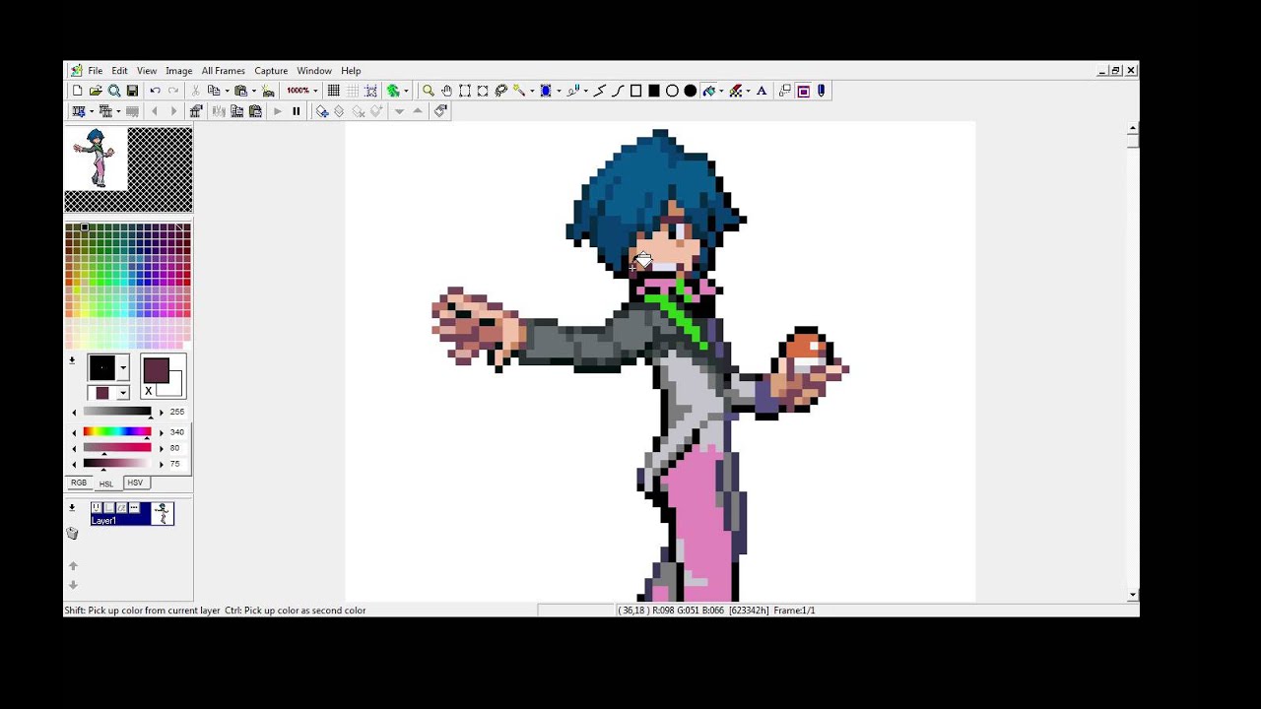Open the Edit menu
The image size is (1261, 709).
click(119, 71)
